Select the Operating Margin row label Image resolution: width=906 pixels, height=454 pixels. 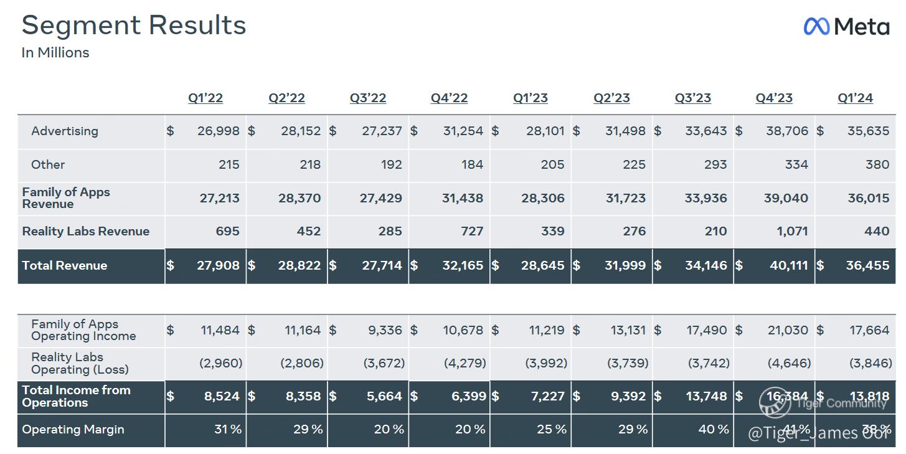coord(73,429)
